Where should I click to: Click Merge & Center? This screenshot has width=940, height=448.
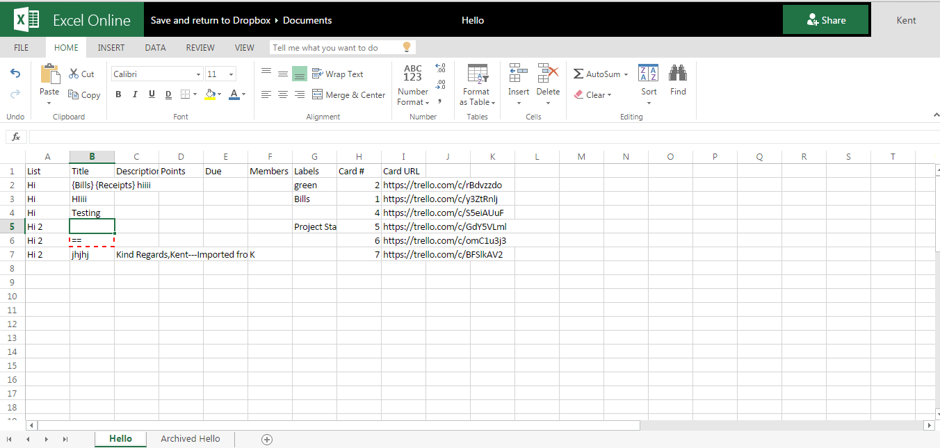pyautogui.click(x=348, y=94)
